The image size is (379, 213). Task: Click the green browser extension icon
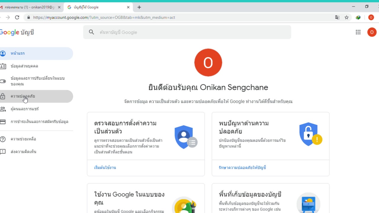(x=358, y=17)
